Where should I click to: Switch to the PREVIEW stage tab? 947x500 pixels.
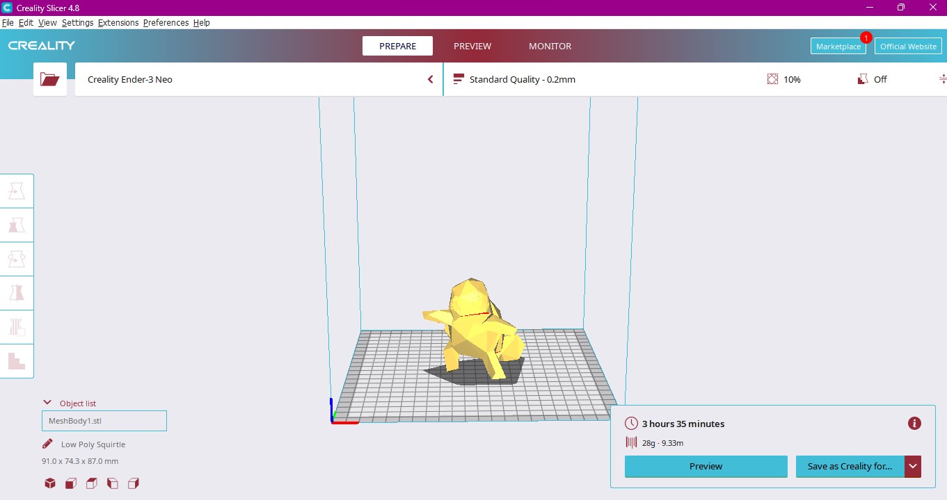pos(472,46)
